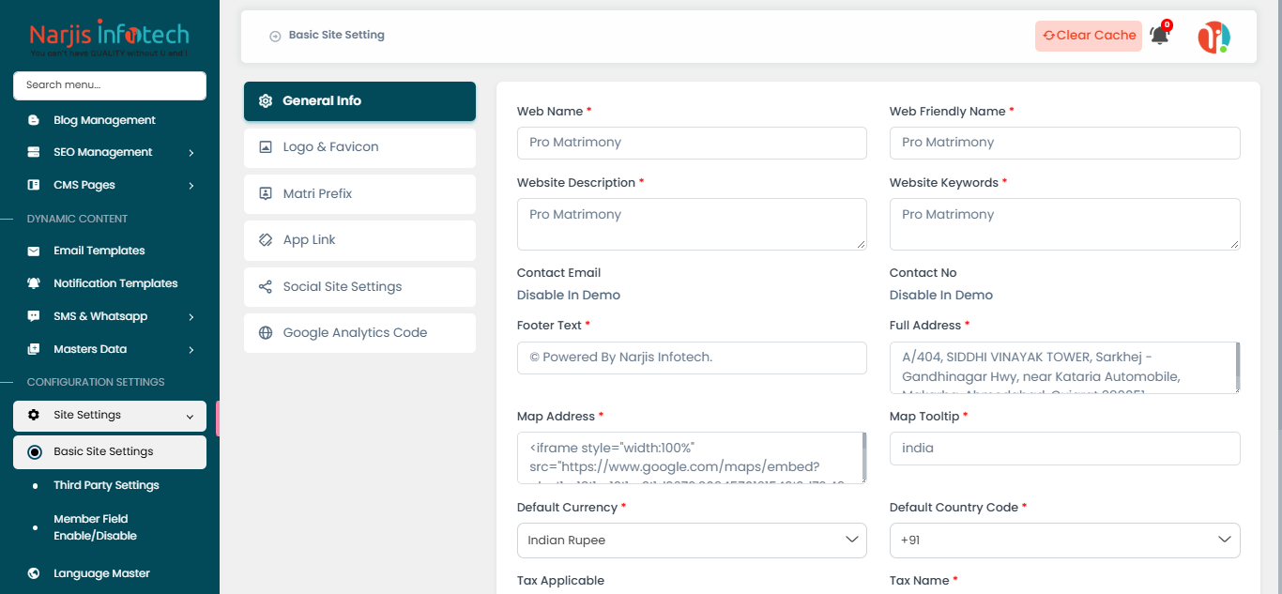Collapse the Site Settings menu chevron
Viewport: 1282px width, 594px height.
point(191,416)
